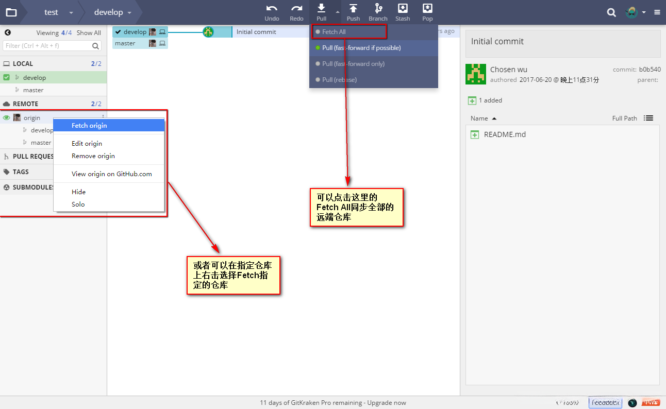Open commit search with the magnifier icon
This screenshot has width=666, height=409.
tap(611, 12)
